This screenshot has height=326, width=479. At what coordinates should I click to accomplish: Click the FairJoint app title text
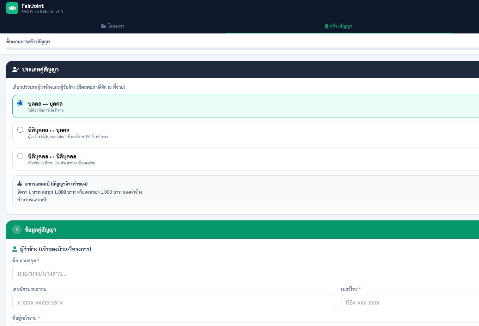pyautogui.click(x=32, y=6)
